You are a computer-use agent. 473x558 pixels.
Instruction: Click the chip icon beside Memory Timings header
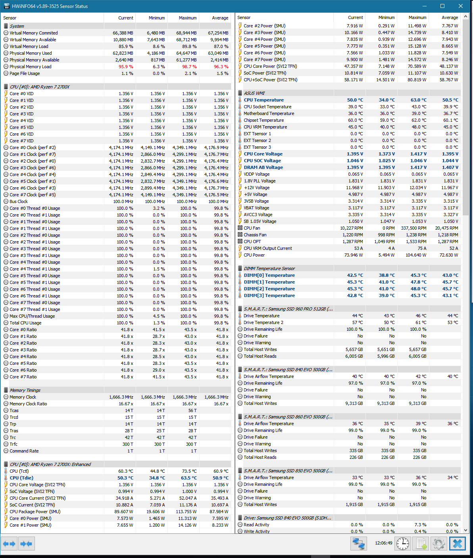point(6,390)
